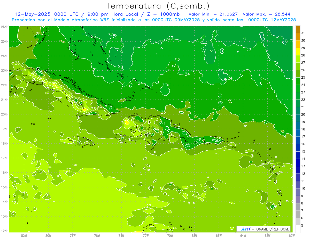Click the 22N latitude axis label
The width and height of the screenshot is (310, 239).
tap(4, 85)
